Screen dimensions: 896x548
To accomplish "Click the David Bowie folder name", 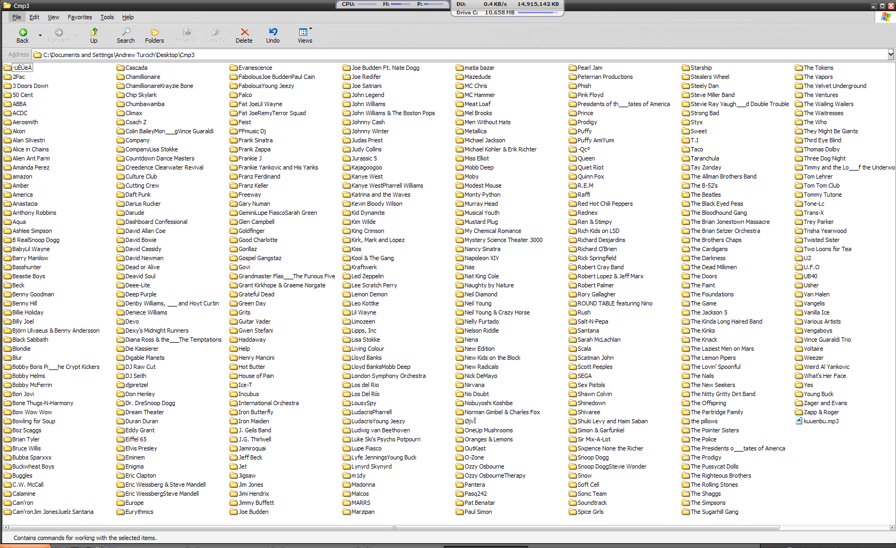I will 141,240.
